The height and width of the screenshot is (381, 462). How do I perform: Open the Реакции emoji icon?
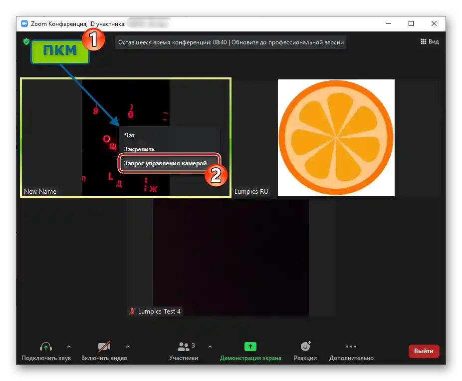tap(305, 346)
